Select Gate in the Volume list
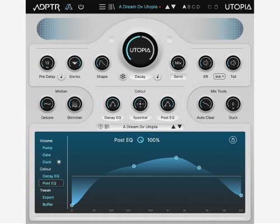This screenshot has width=280, height=224. pyautogui.click(x=46, y=155)
